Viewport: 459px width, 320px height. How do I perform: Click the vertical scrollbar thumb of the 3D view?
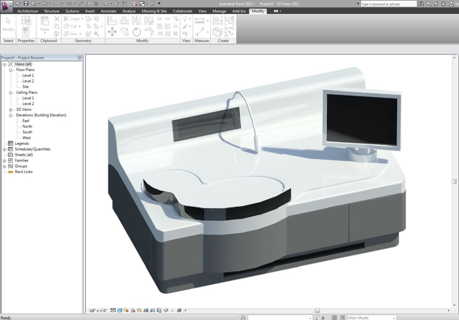[454, 181]
